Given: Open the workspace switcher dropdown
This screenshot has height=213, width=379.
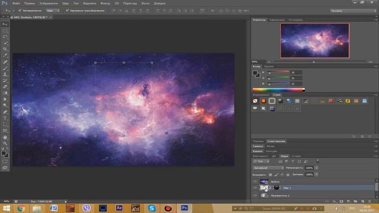Looking at the screenshot, I should pos(353,11).
